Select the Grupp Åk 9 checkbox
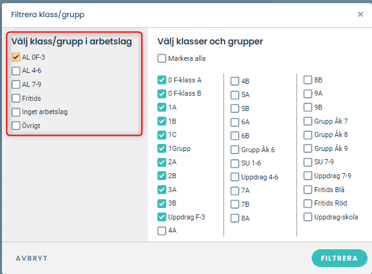The height and width of the screenshot is (274, 372). click(308, 148)
